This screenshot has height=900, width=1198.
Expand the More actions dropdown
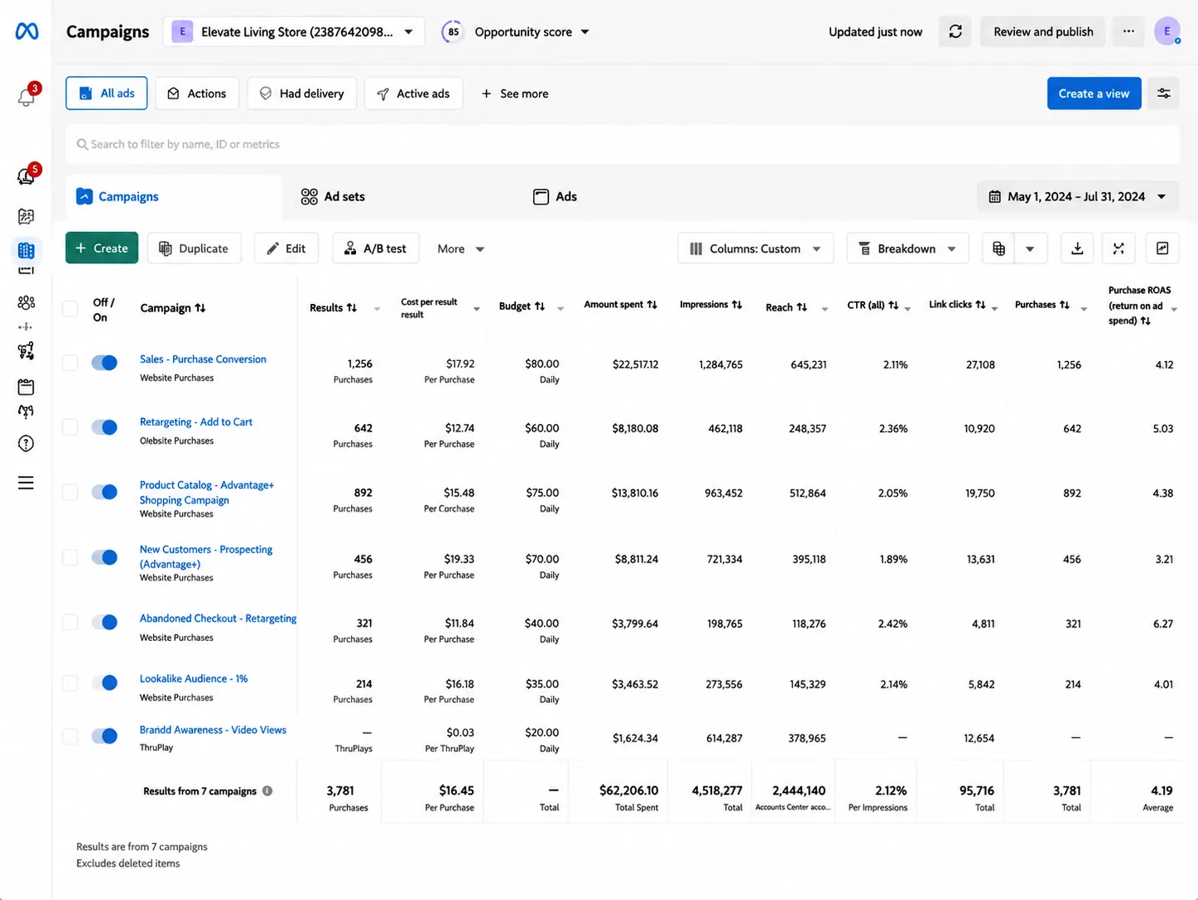[x=461, y=248]
